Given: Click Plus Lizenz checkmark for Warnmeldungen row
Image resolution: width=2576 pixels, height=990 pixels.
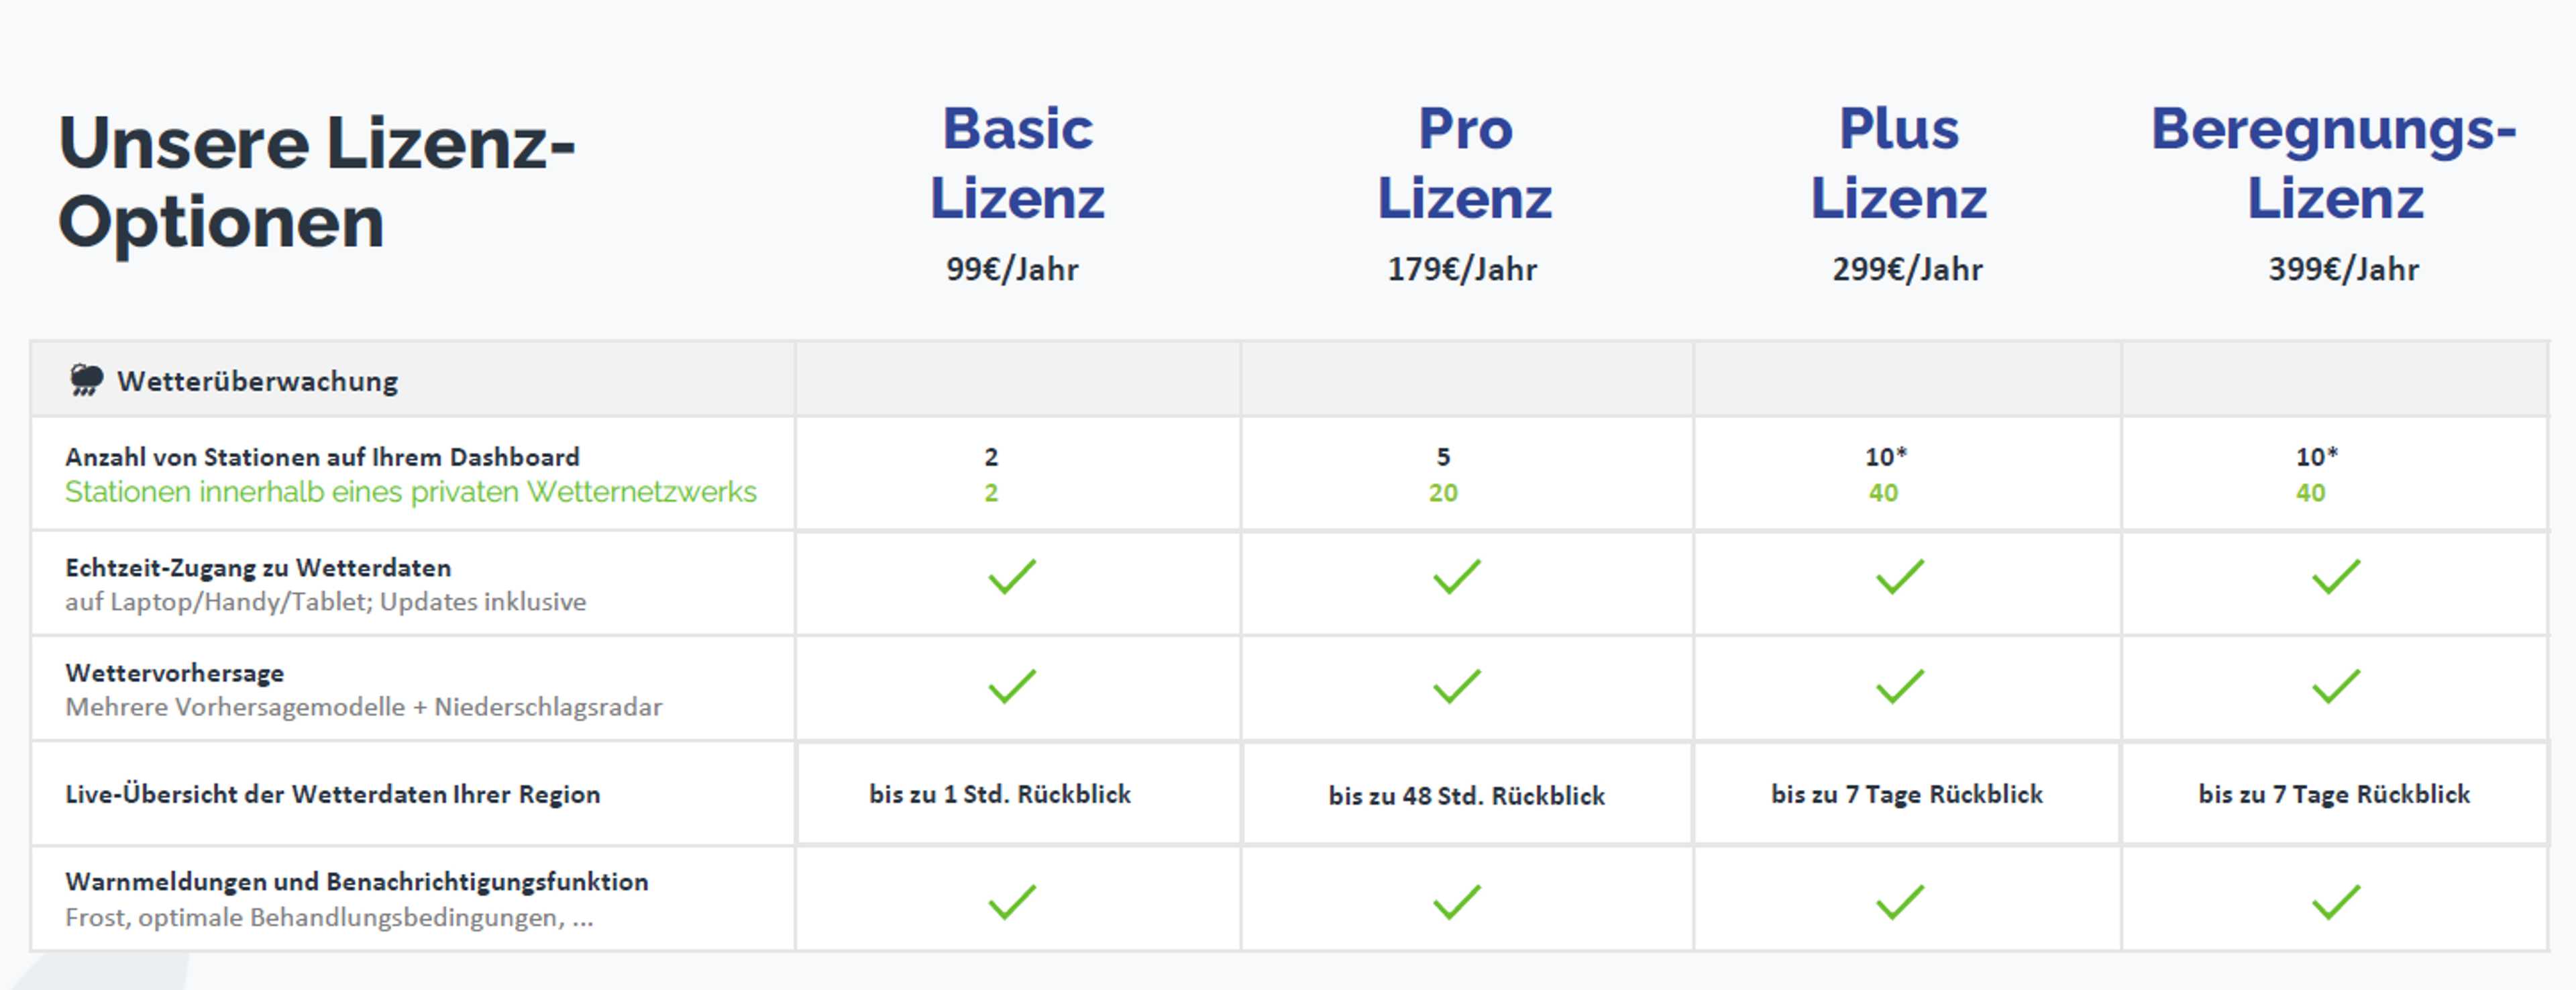Looking at the screenshot, I should tap(1899, 902).
